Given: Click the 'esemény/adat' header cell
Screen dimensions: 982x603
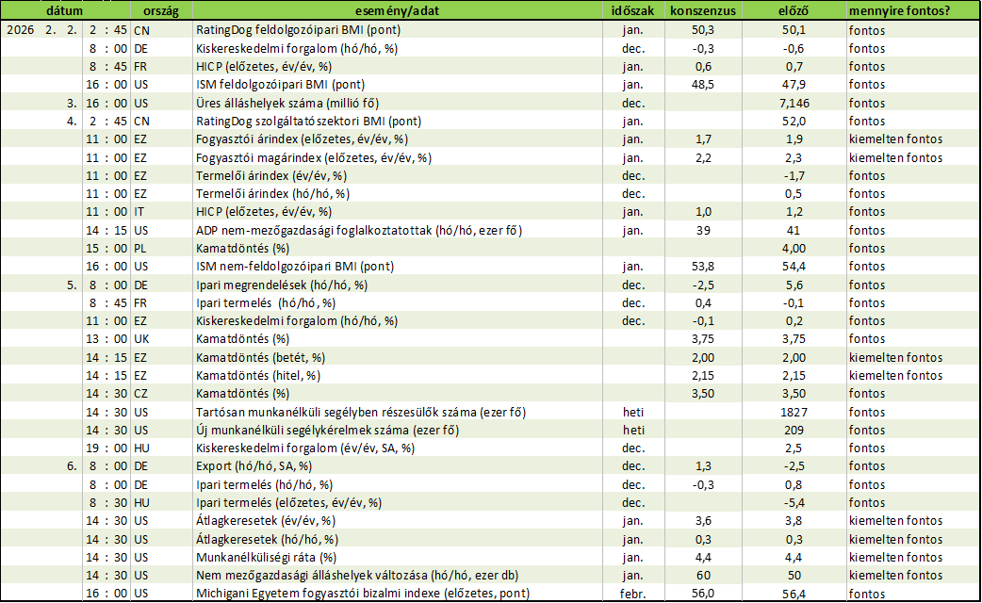Looking at the screenshot, I should click(x=396, y=11).
